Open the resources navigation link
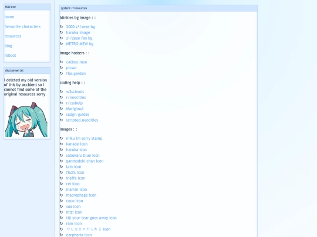 tap(13, 36)
